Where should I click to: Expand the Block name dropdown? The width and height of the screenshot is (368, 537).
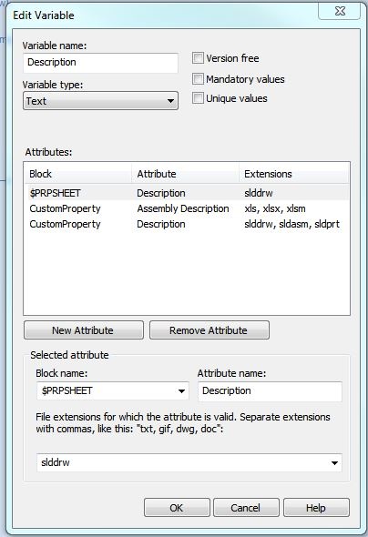(181, 390)
